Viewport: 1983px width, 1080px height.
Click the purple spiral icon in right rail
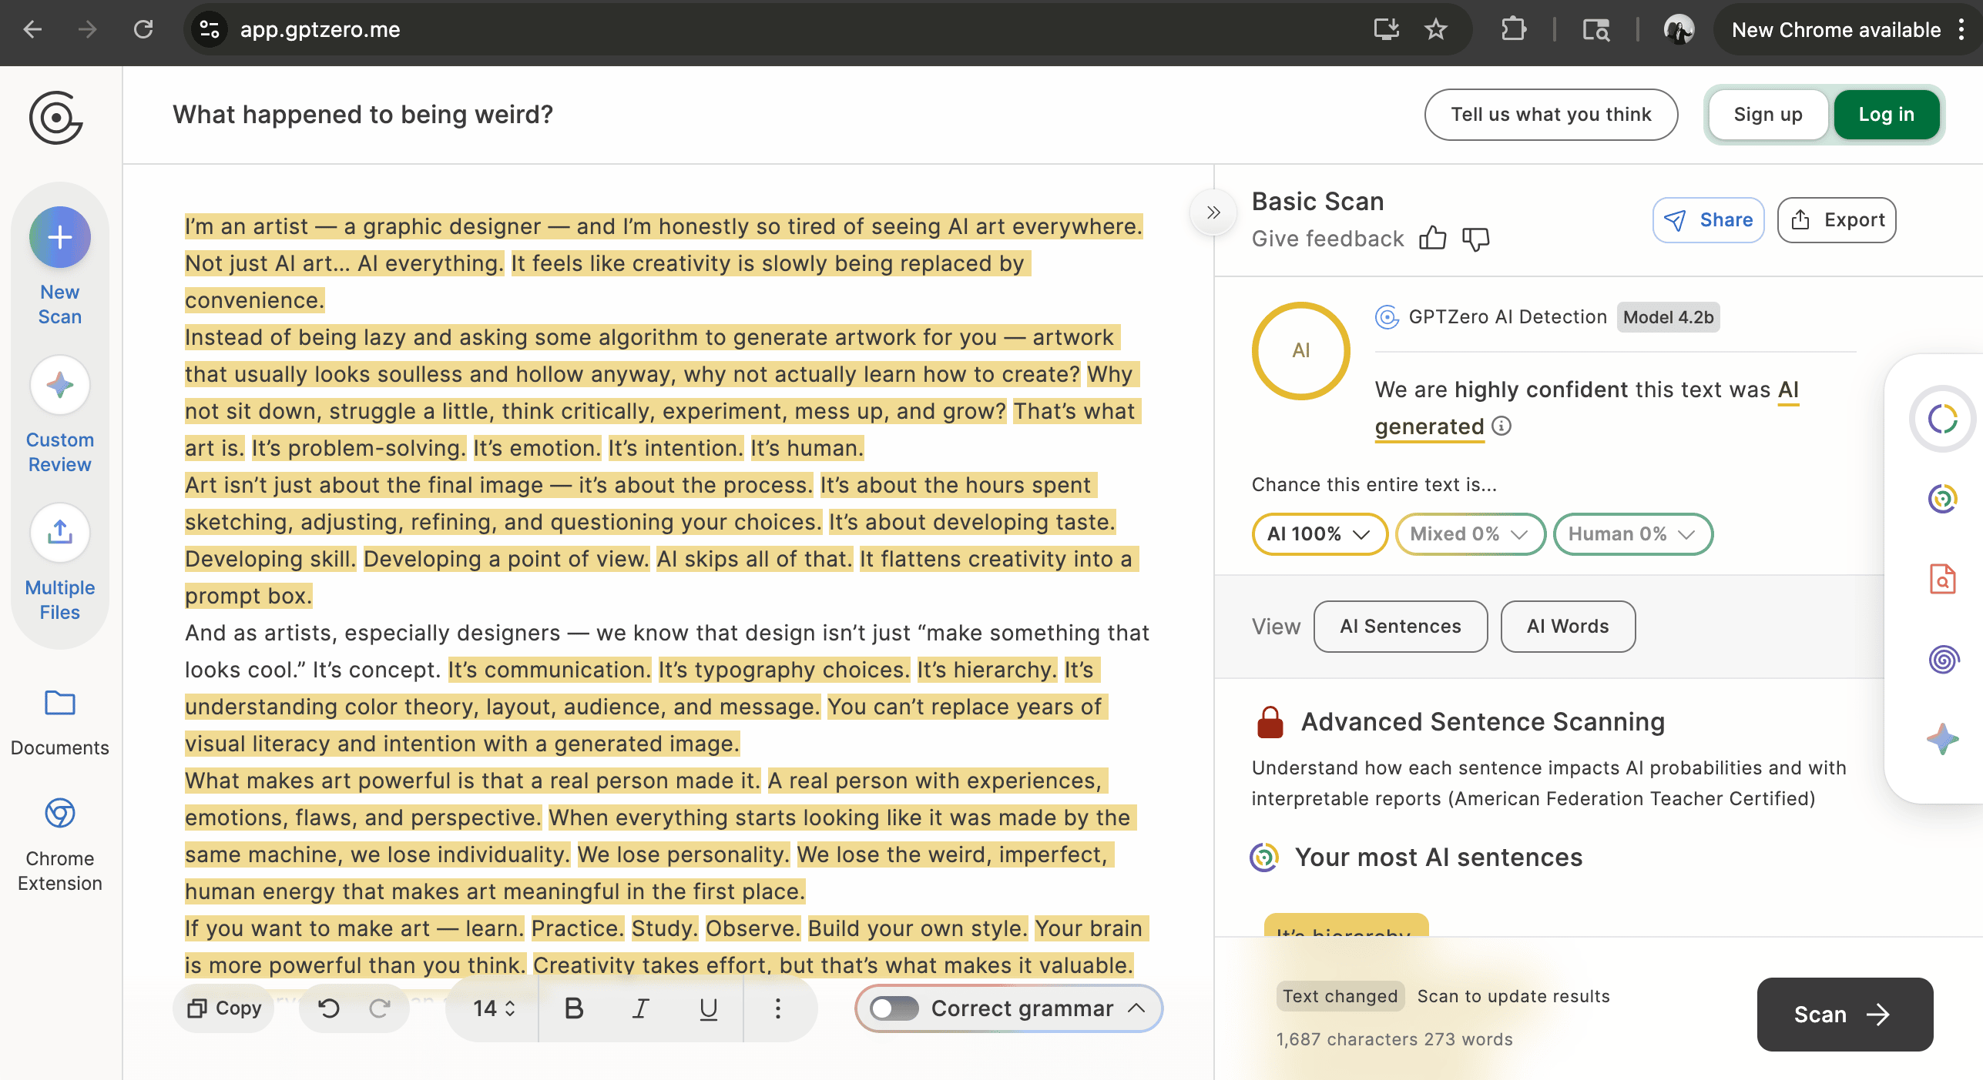coord(1943,659)
